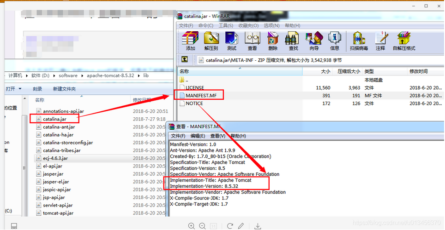The image size is (445, 230).
Task: Open WinRAR 收藏夹(O) menu
Action: pyautogui.click(x=248, y=25)
